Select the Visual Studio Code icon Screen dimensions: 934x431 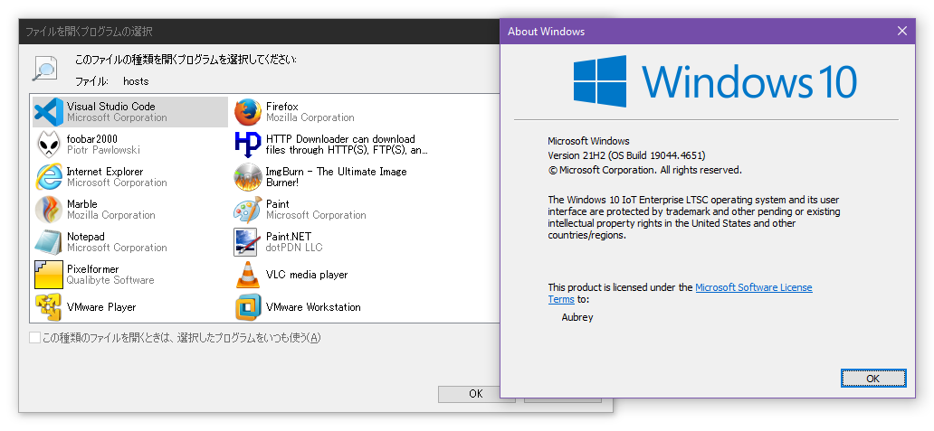(x=49, y=112)
